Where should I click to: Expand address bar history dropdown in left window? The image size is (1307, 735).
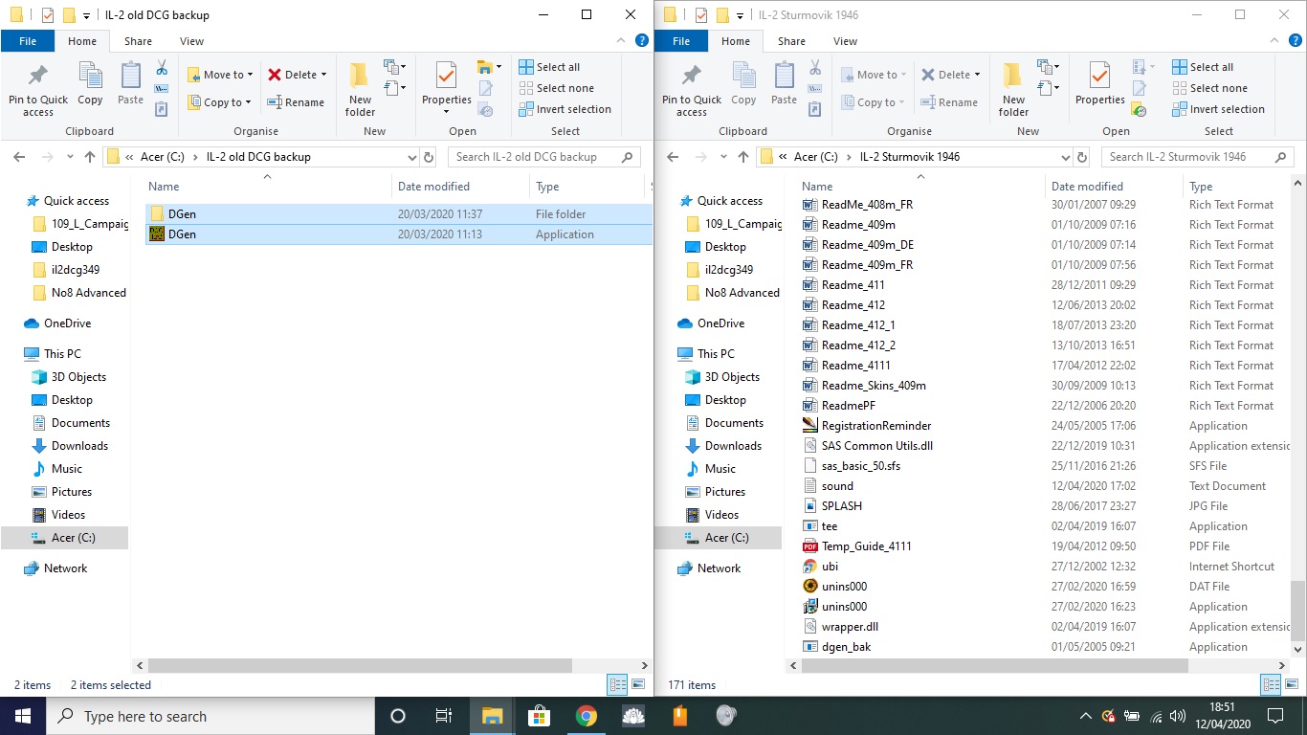412,157
